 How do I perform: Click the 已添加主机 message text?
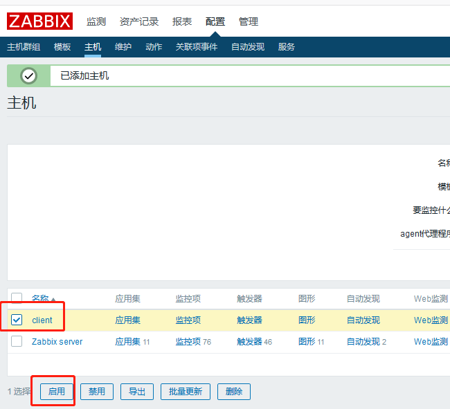tap(84, 75)
